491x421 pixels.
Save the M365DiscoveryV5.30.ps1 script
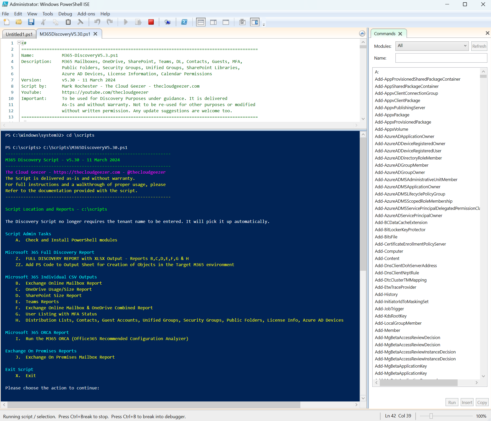(x=31, y=22)
